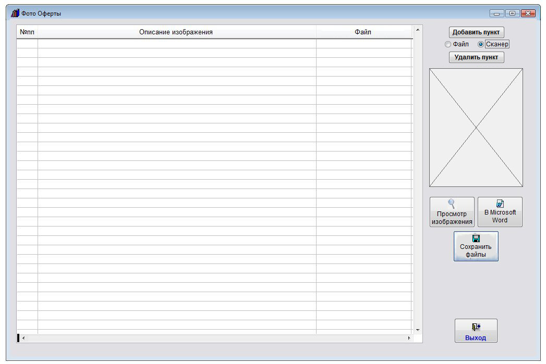Click the empty image preview placeholder
This screenshot has height=364, width=546.
(476, 128)
